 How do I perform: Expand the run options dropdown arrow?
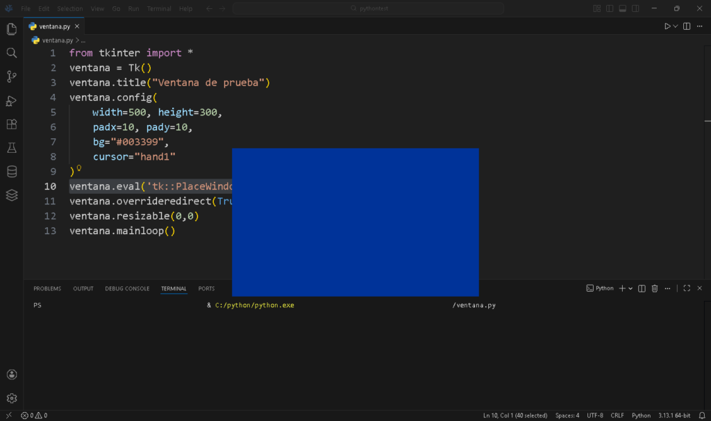675,26
